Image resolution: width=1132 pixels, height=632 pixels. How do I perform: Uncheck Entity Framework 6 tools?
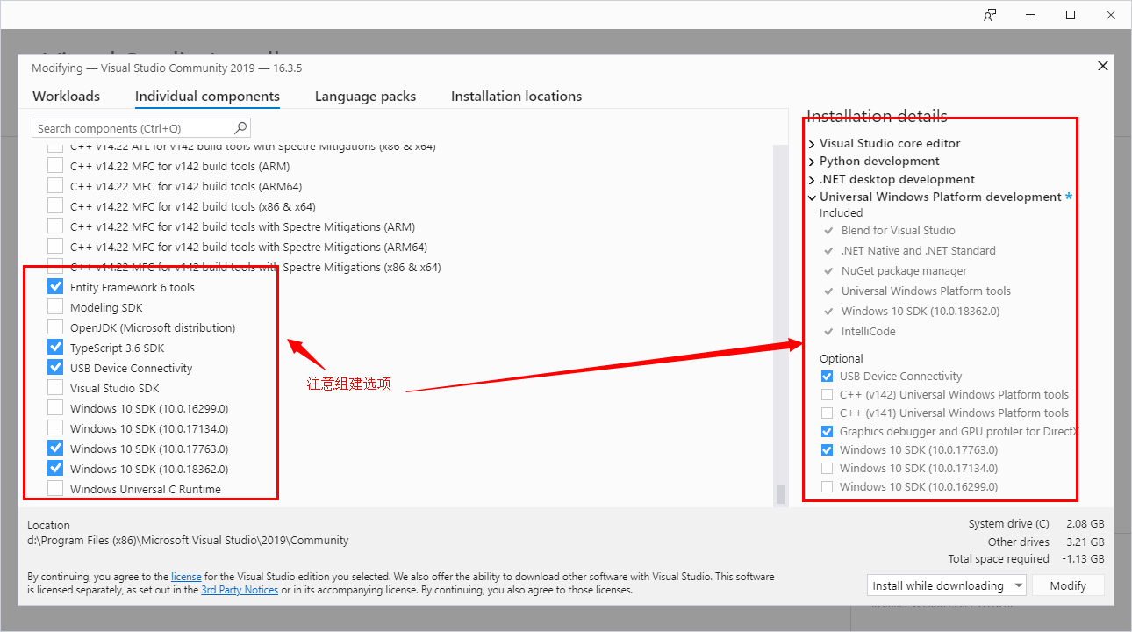(55, 287)
